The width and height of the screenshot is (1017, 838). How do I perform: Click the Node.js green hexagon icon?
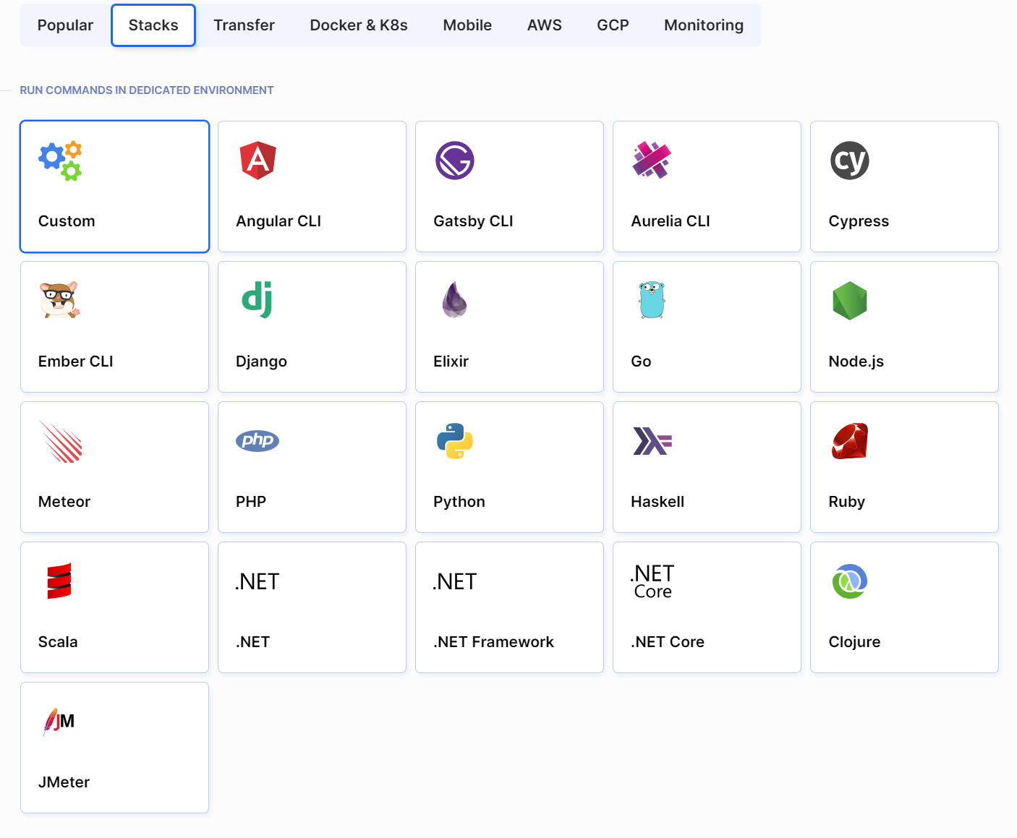(x=850, y=301)
